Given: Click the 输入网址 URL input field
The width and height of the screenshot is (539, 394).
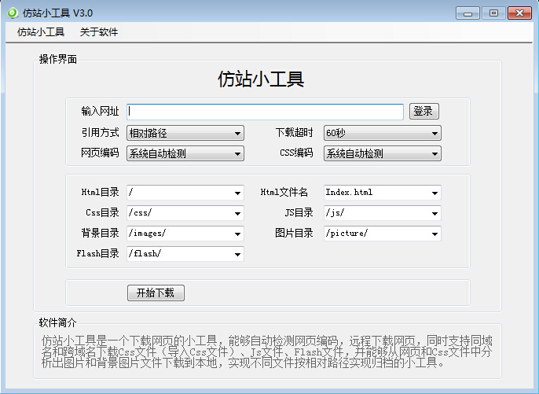Looking at the screenshot, I should 266,112.
